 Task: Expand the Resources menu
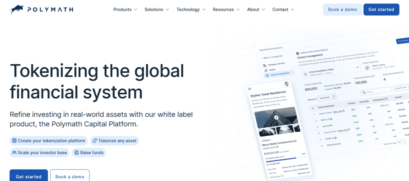(226, 10)
